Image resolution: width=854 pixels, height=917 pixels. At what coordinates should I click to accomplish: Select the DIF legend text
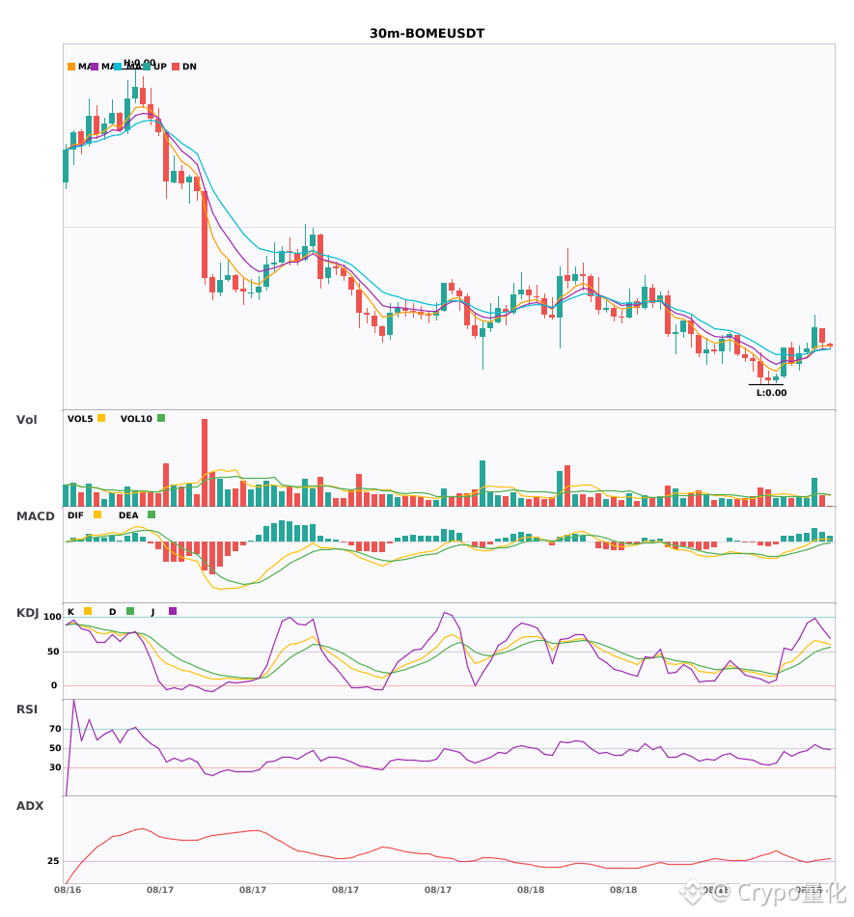[x=75, y=515]
